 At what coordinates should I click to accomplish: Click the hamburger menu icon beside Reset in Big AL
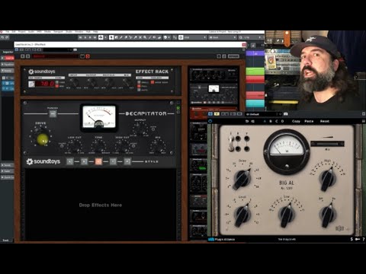[364, 121]
